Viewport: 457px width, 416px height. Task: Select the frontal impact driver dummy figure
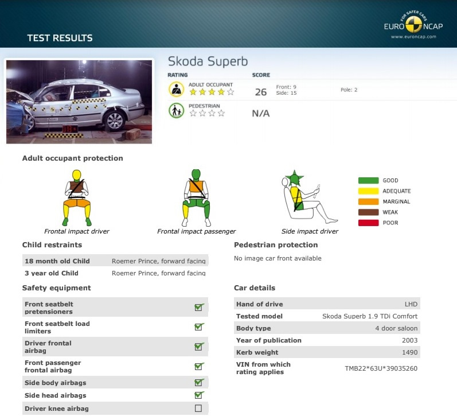pyautogui.click(x=77, y=198)
